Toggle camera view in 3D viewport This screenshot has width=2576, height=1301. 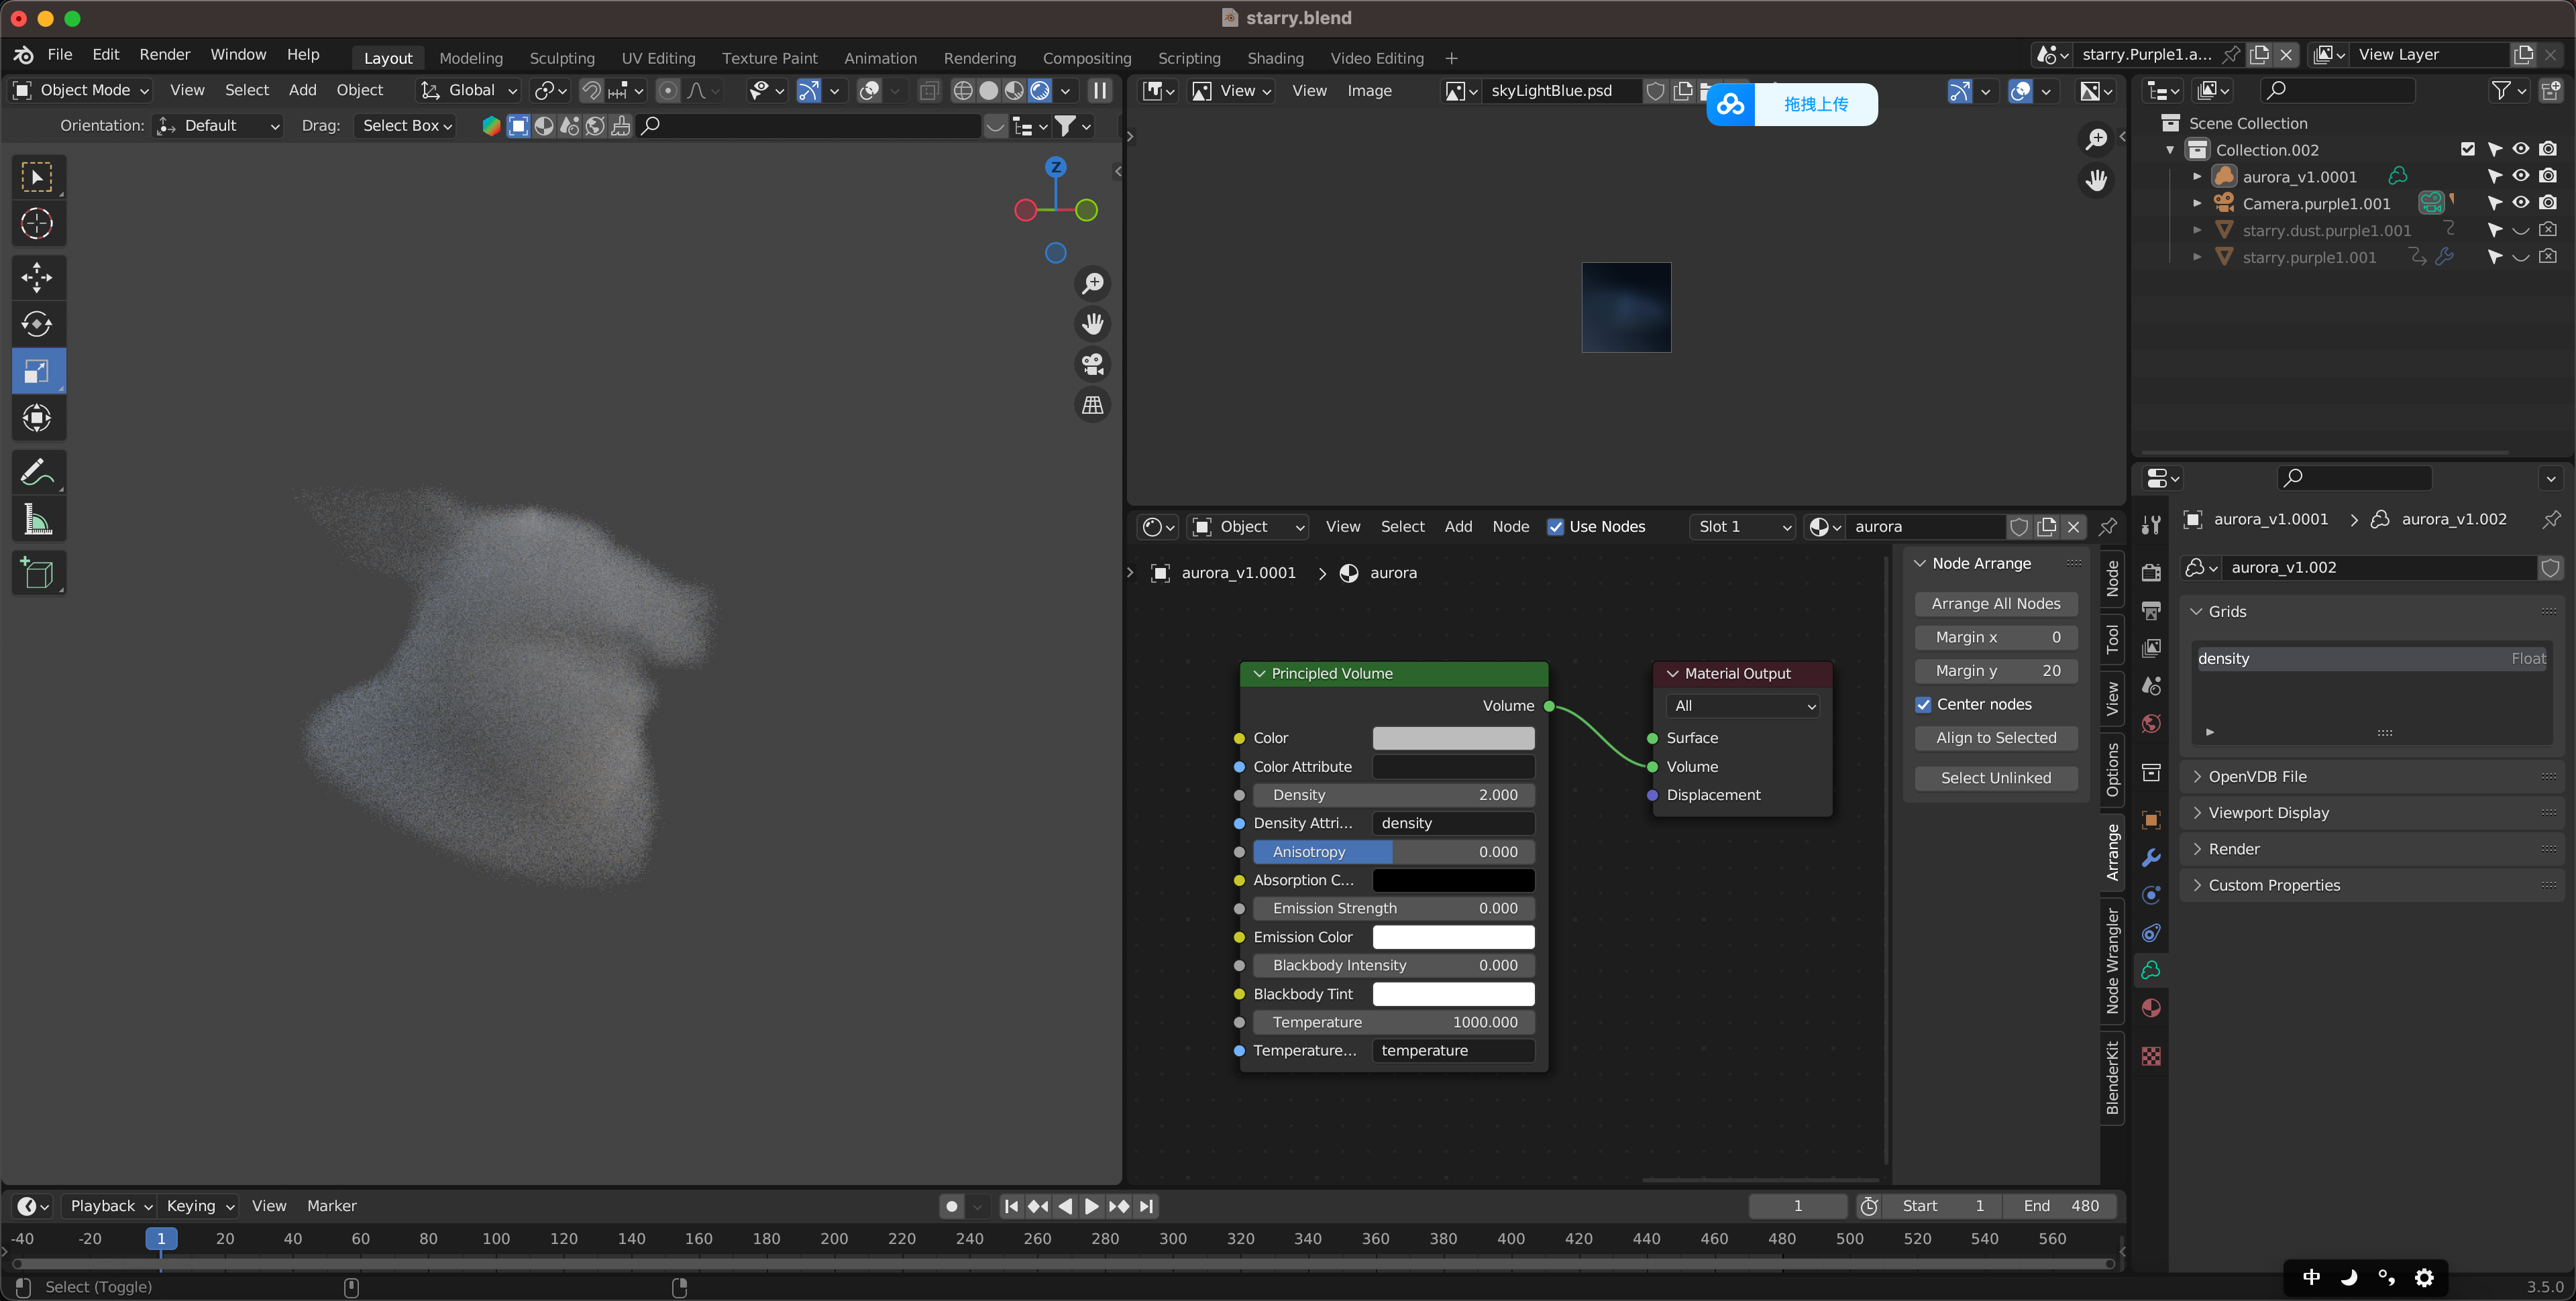coord(1093,364)
